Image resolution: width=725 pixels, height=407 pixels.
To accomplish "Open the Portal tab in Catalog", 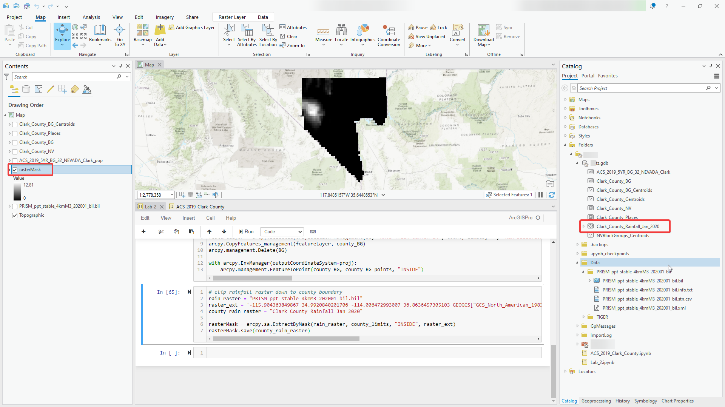I will (x=588, y=76).
